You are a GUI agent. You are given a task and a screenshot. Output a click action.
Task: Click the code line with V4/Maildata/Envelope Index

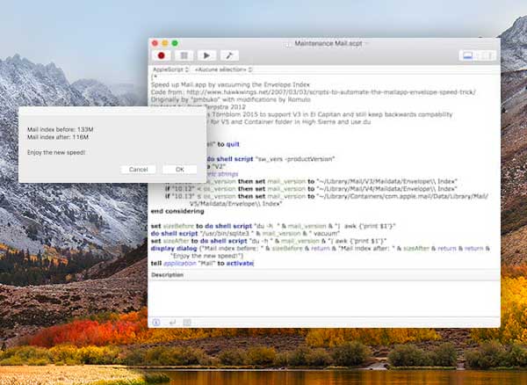click(x=311, y=189)
